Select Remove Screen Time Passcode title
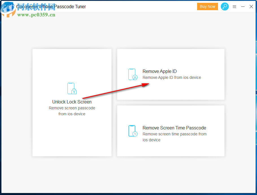Image resolution: width=257 pixels, height=195 pixels. 174,128
